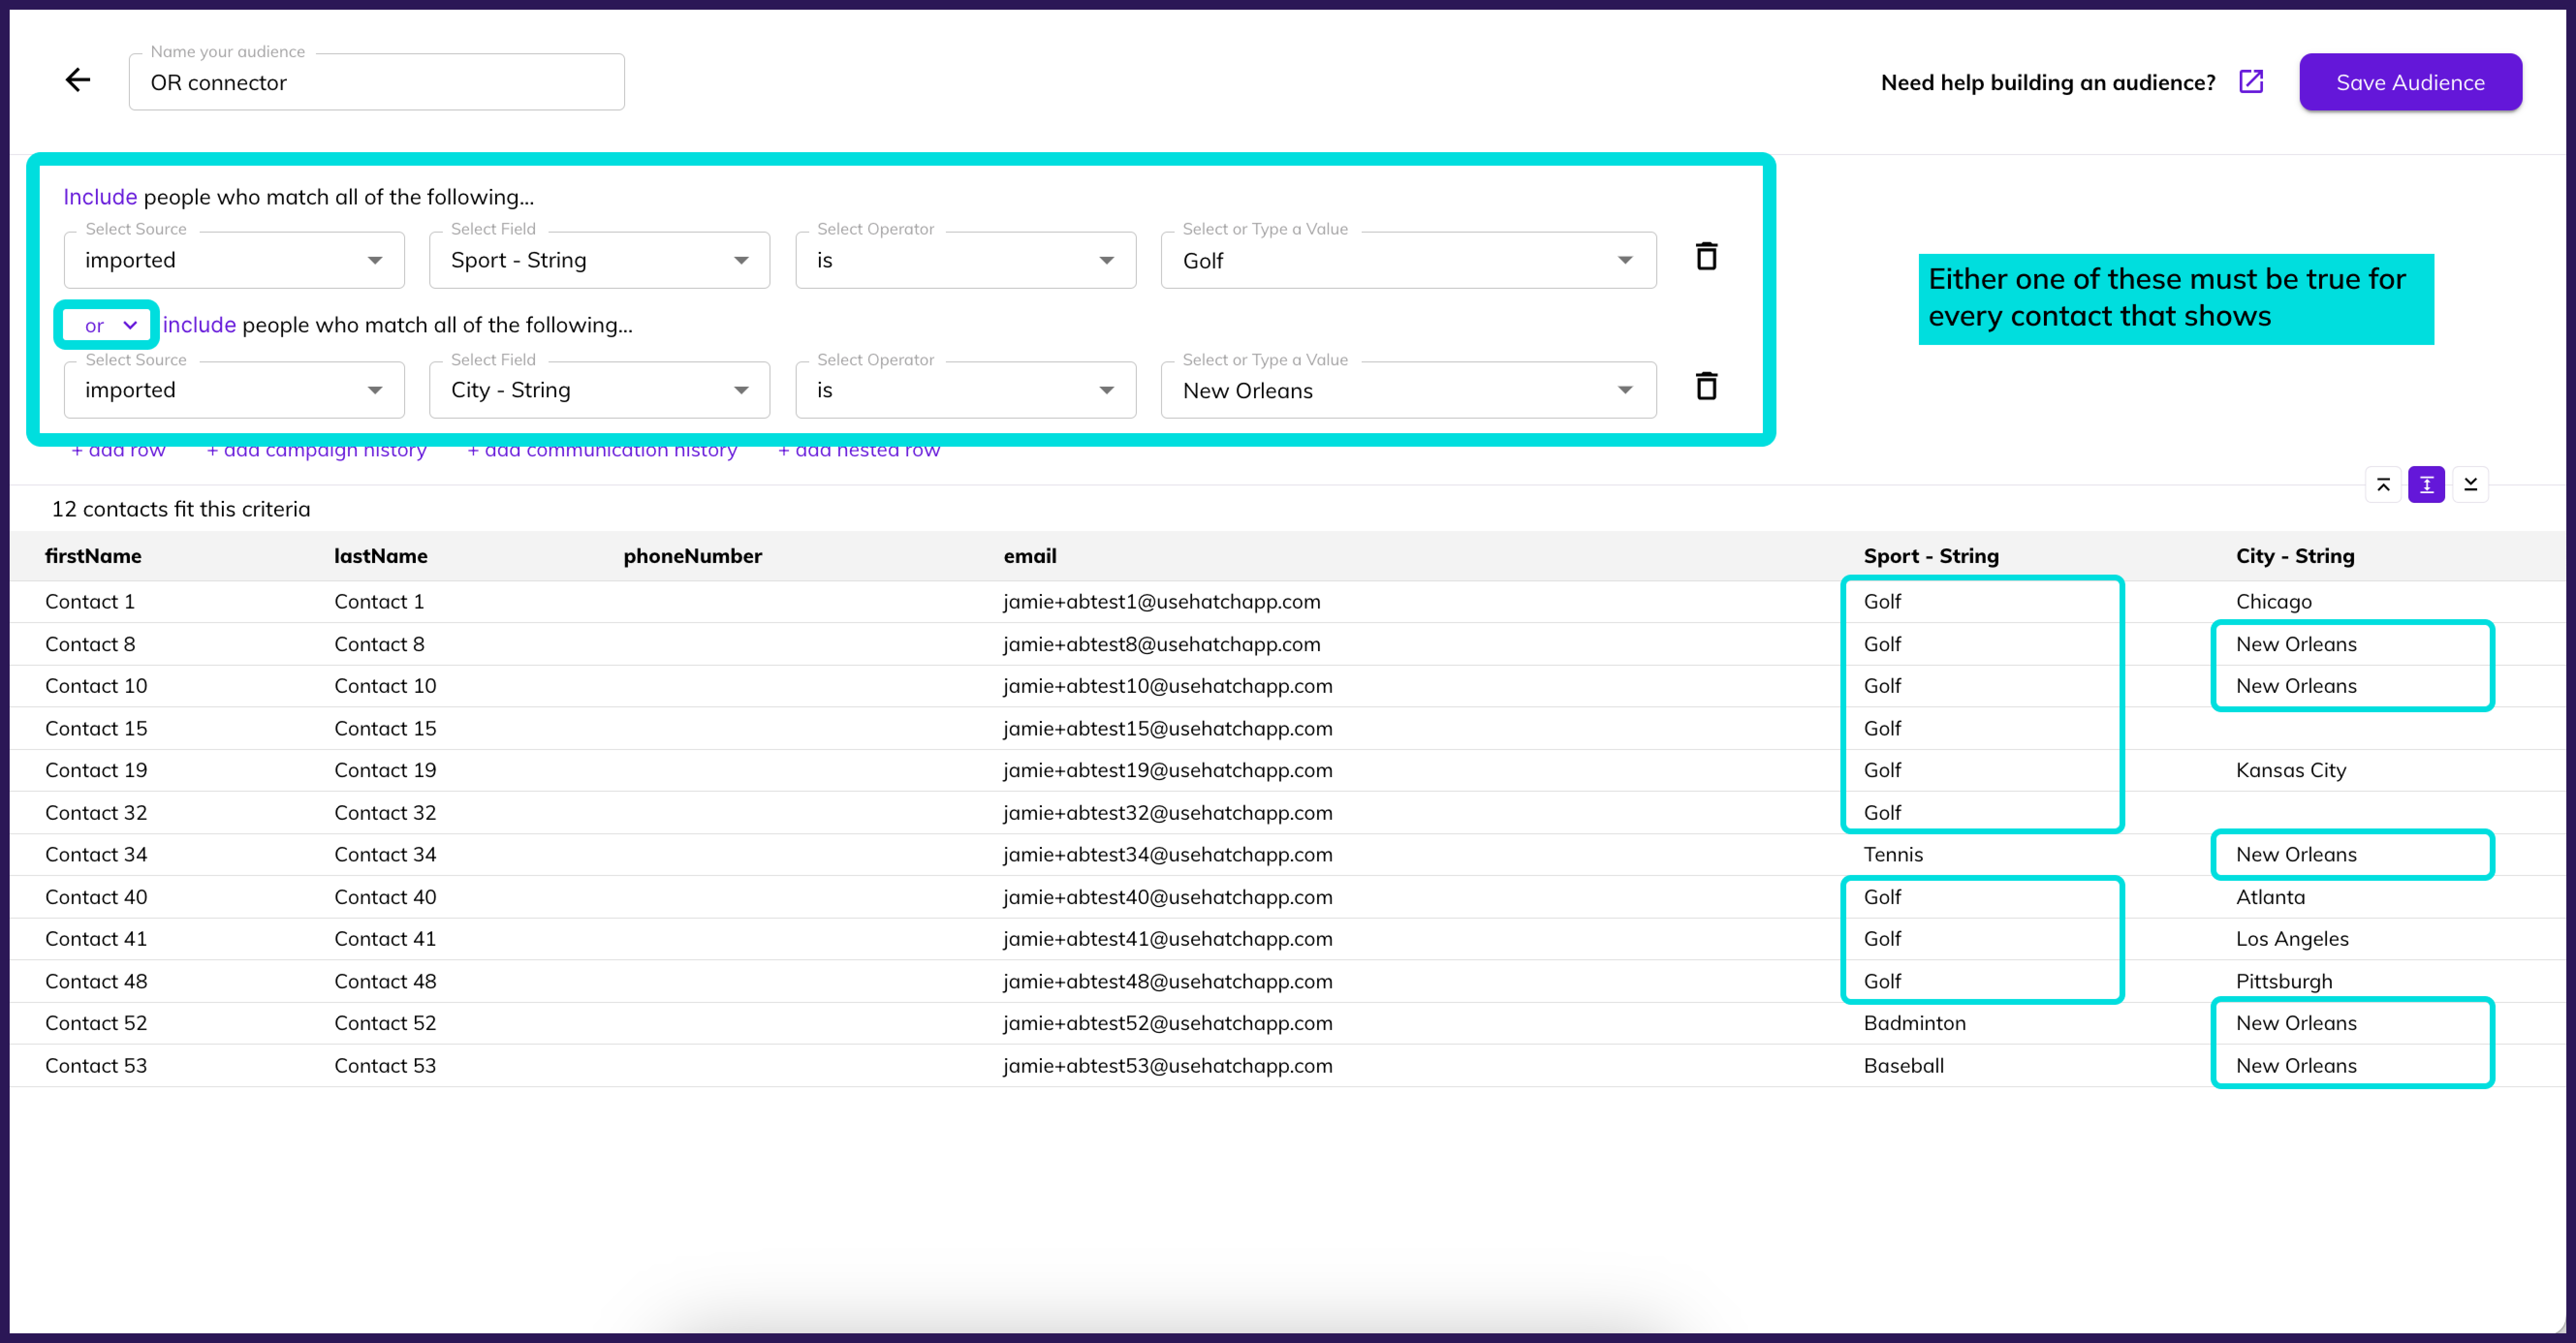The height and width of the screenshot is (1343, 2576).
Task: Open the or connector dropdown
Action: [x=108, y=325]
